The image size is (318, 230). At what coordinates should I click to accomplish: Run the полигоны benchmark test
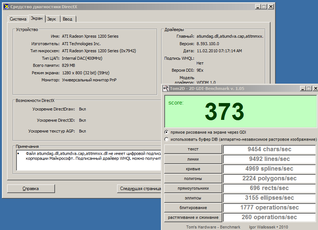[x=193, y=178]
